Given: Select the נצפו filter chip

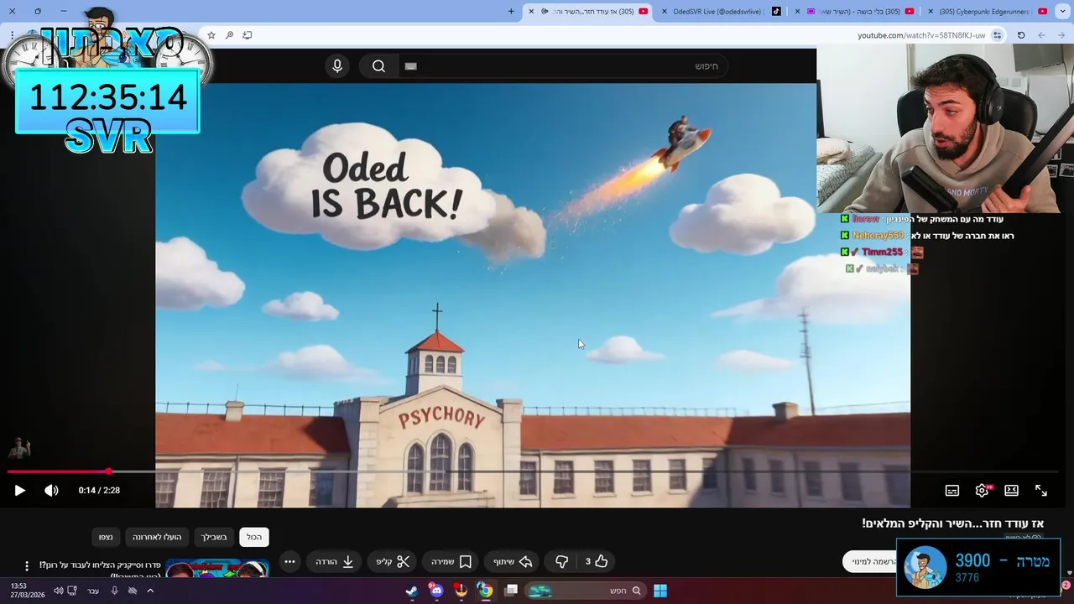Looking at the screenshot, I should click(106, 537).
